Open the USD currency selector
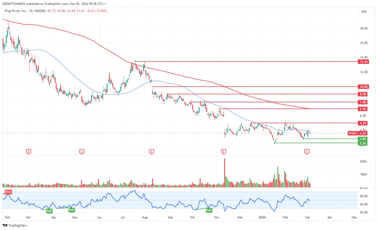The image size is (378, 230). coord(364,11)
